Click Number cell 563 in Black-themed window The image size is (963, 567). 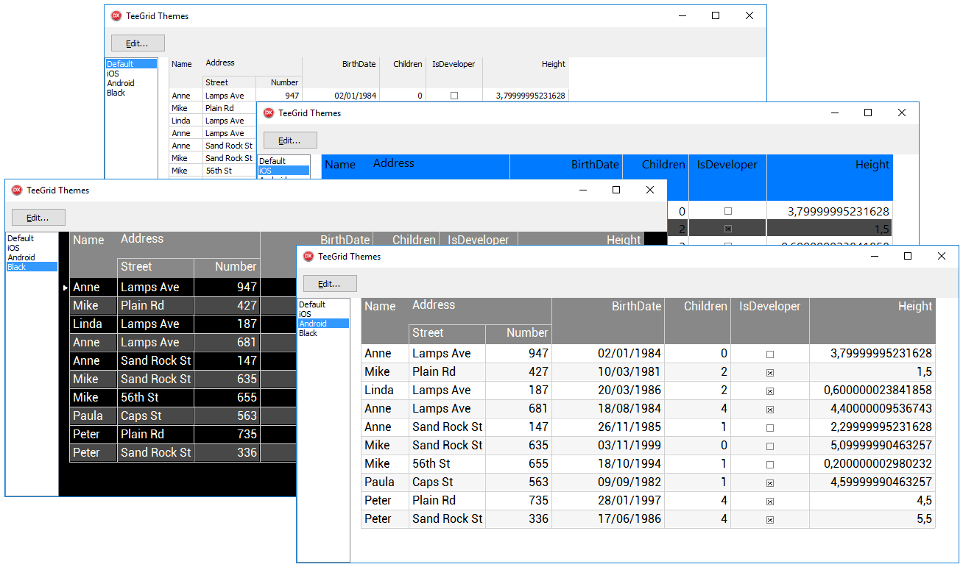pyautogui.click(x=227, y=416)
